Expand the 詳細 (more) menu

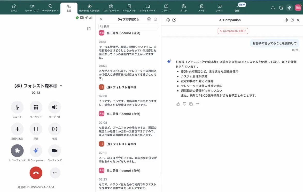click(237, 8)
